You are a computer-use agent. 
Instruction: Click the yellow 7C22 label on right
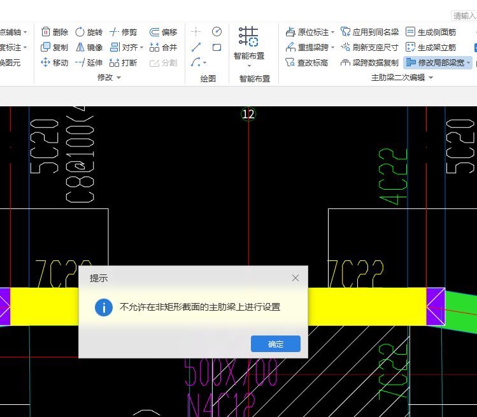click(355, 274)
